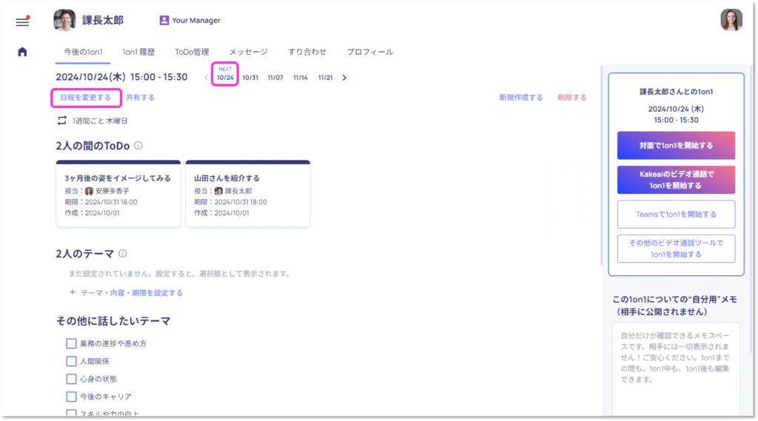Select the 11/07 date
Viewport: 758px width, 421px height.
point(275,78)
